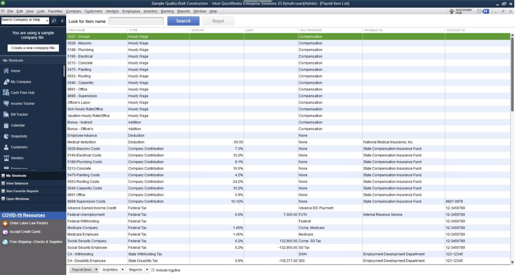Open the Payroll Item dropdown button
The width and height of the screenshot is (515, 275).
(x=84, y=270)
